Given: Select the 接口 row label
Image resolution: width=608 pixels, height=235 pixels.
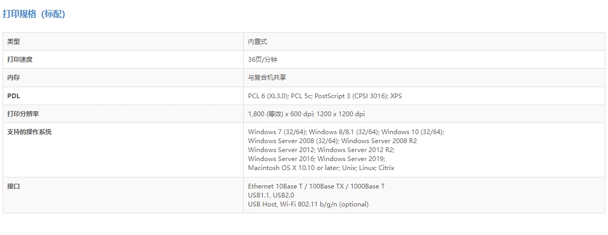Looking at the screenshot, I should [x=14, y=186].
